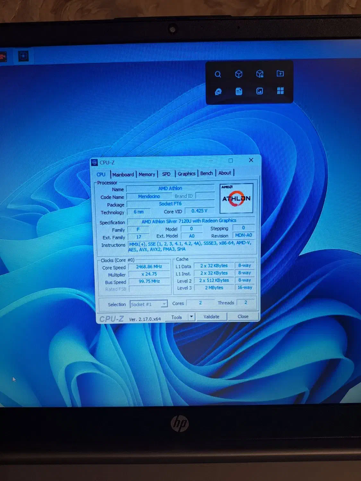Click the Close button in CPU-Z
This screenshot has height=481, width=361.
pos(243,316)
